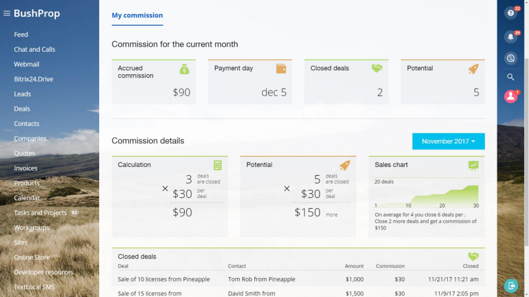Open the notifications bell icon

pos(510,37)
